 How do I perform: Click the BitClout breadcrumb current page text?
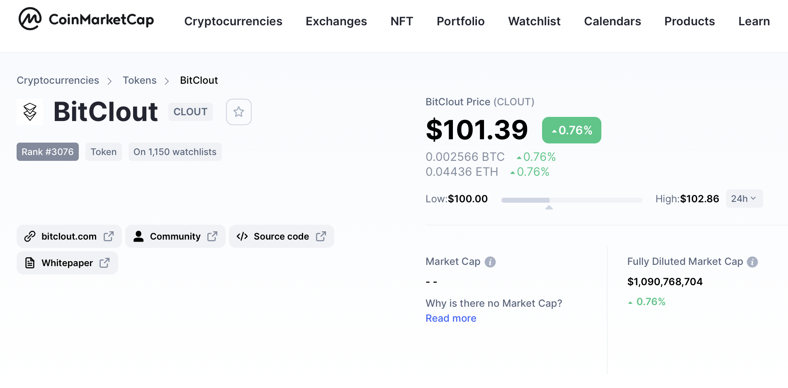coord(199,80)
